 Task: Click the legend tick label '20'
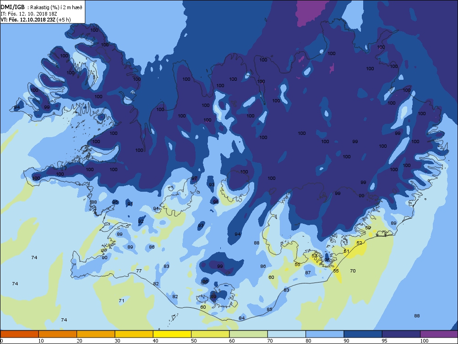click(x=79, y=340)
